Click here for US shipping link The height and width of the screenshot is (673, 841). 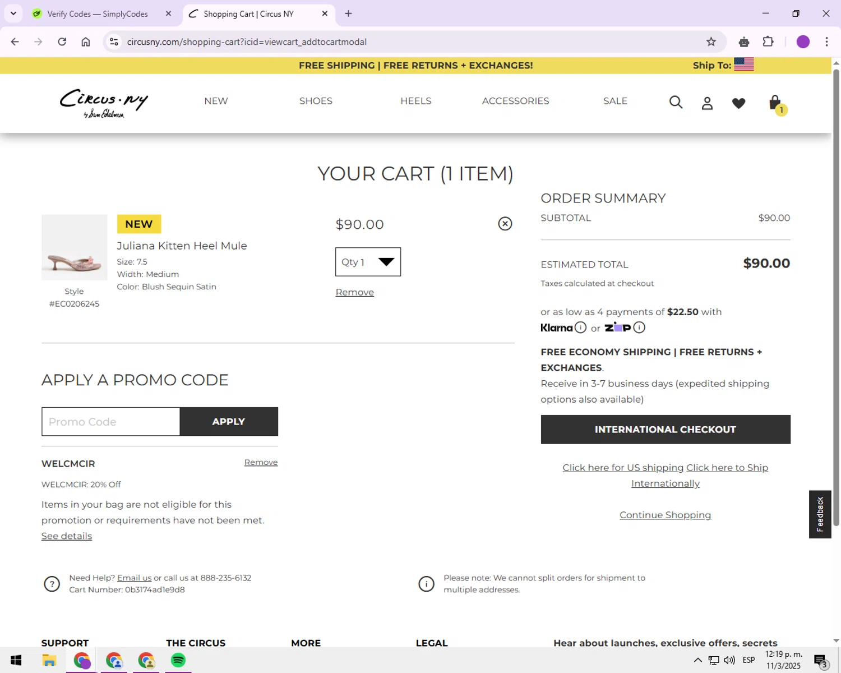click(x=623, y=468)
